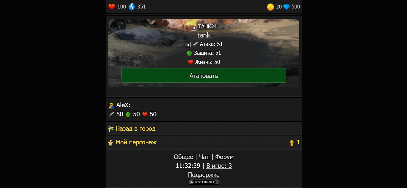Click the Мой персонаж figure icon

pyautogui.click(x=111, y=142)
